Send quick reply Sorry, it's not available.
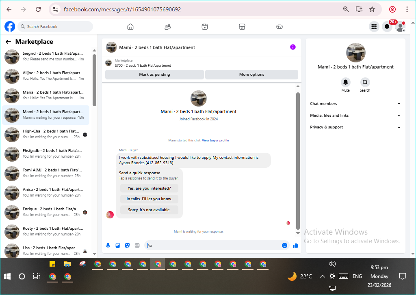This screenshot has height=295, width=416. 149,210
